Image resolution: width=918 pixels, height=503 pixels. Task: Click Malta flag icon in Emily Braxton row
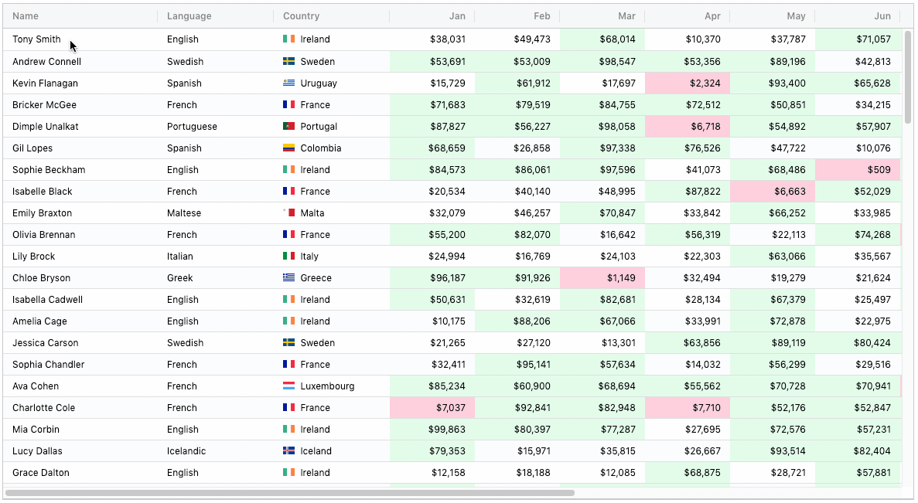(288, 213)
